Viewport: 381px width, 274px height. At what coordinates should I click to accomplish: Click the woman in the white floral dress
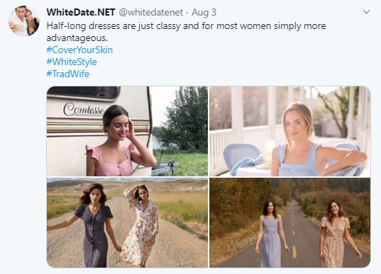[140, 226]
